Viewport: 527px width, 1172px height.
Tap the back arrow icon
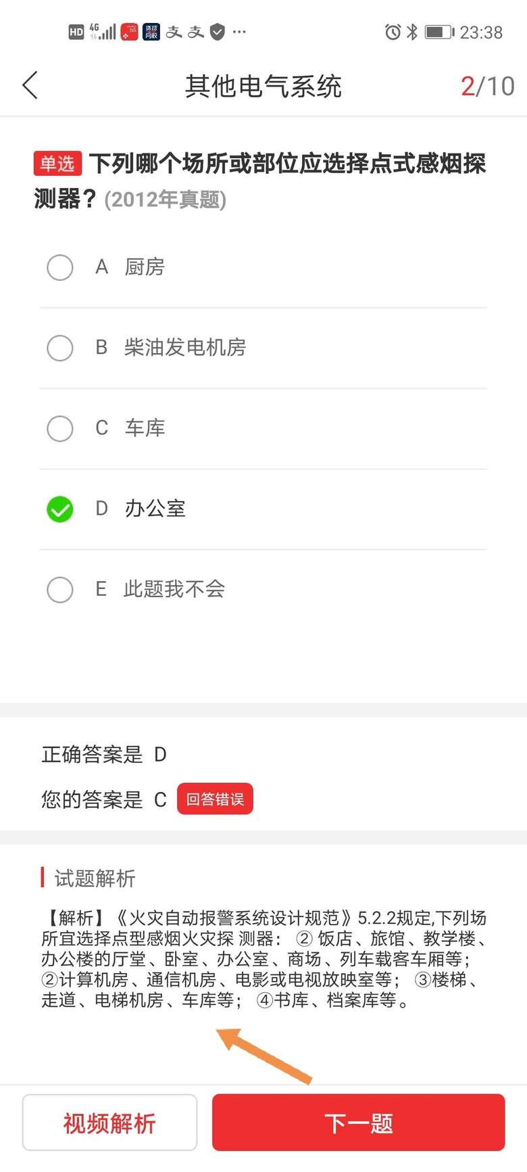(x=30, y=86)
